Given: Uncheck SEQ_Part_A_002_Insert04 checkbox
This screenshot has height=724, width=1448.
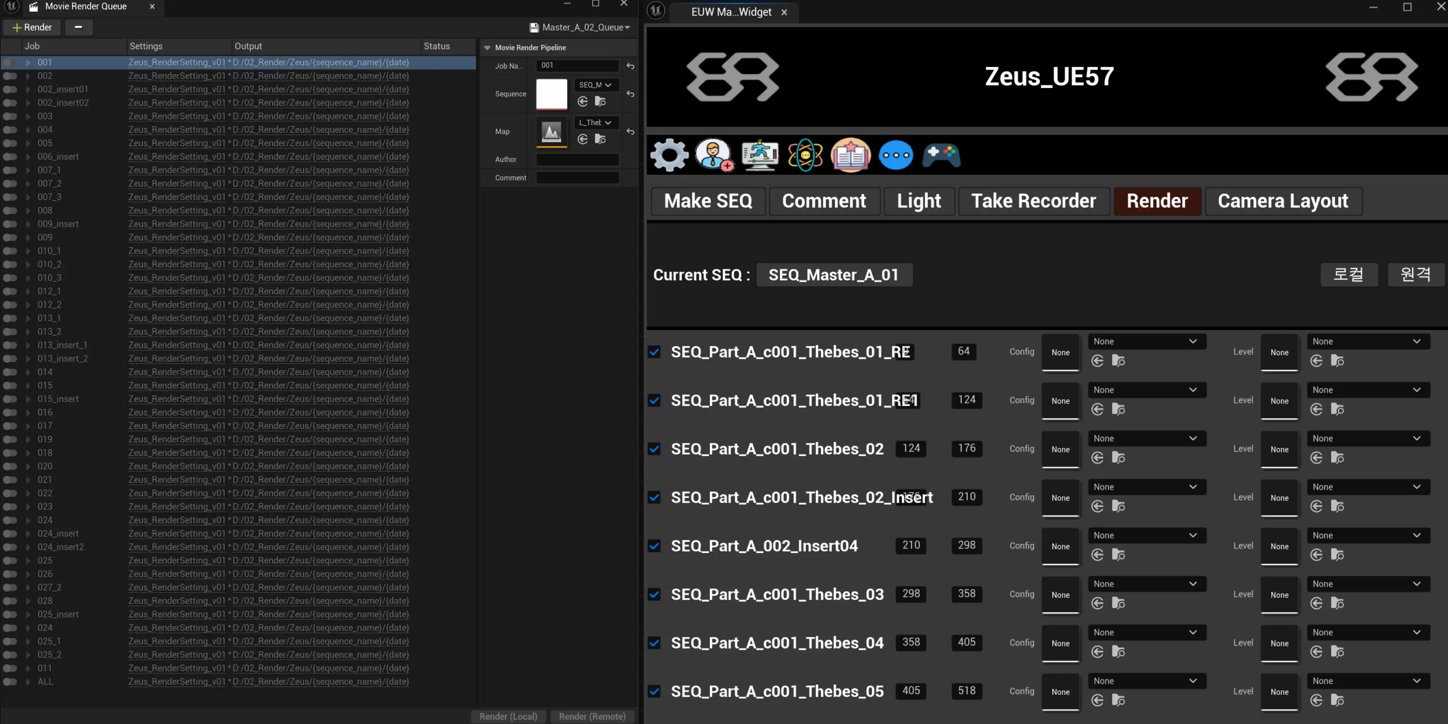Looking at the screenshot, I should pos(654,546).
